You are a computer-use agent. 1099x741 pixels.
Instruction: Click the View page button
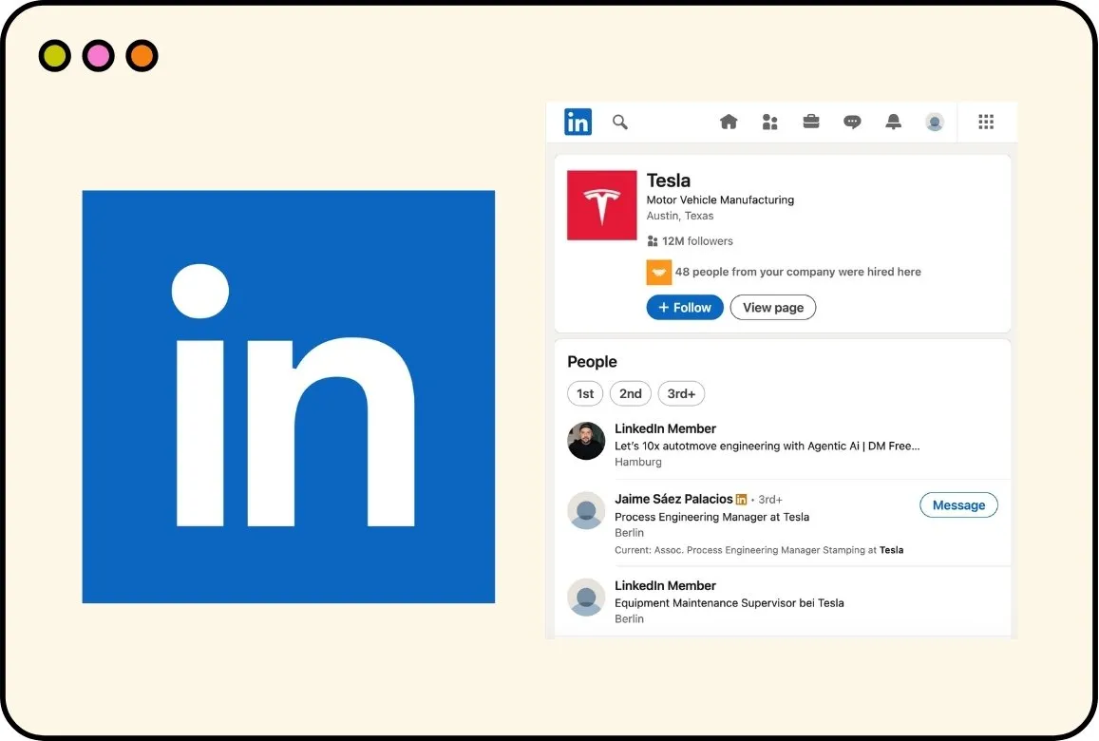pyautogui.click(x=773, y=307)
